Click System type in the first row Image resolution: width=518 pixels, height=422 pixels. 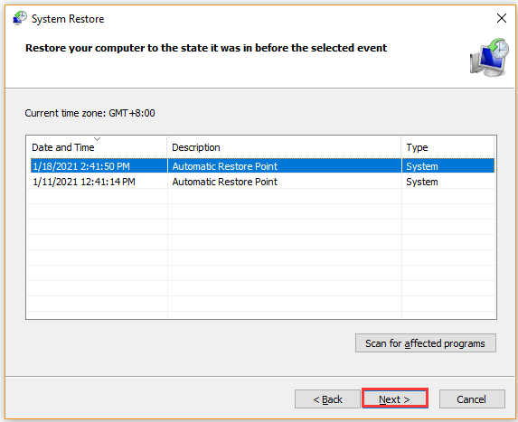(422, 166)
